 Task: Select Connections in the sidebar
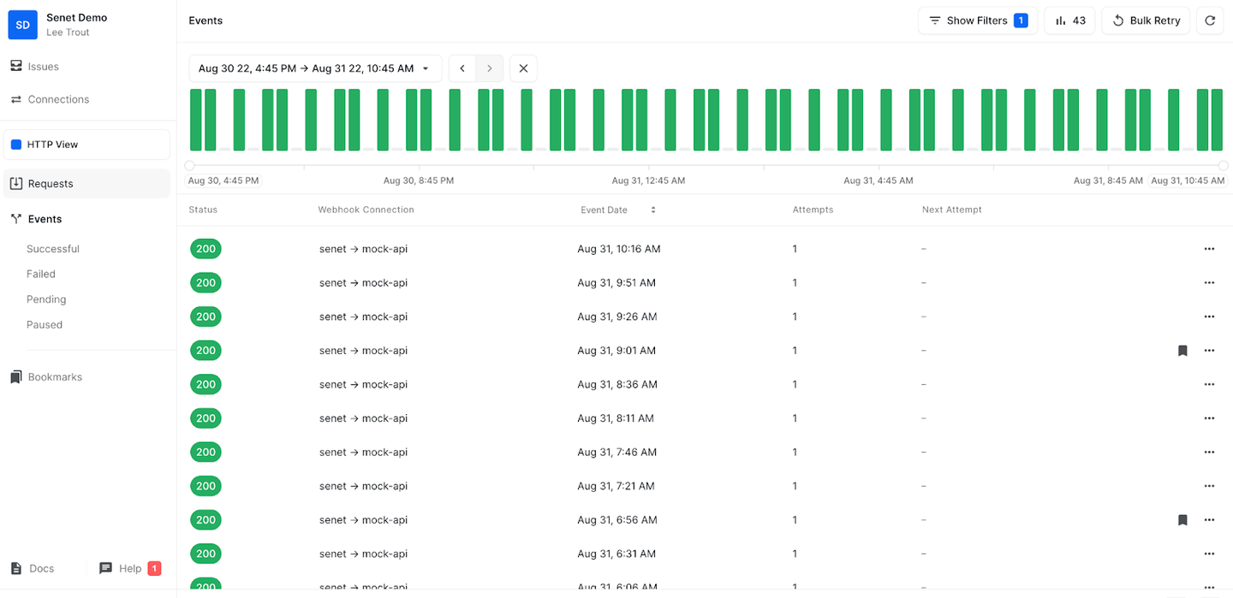pos(57,99)
